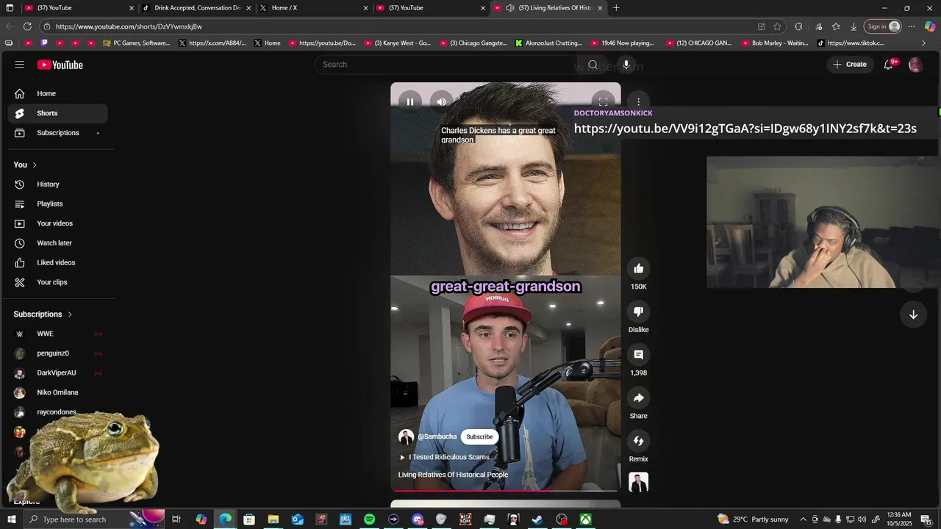
Task: Start voice search with microphone icon
Action: (626, 65)
